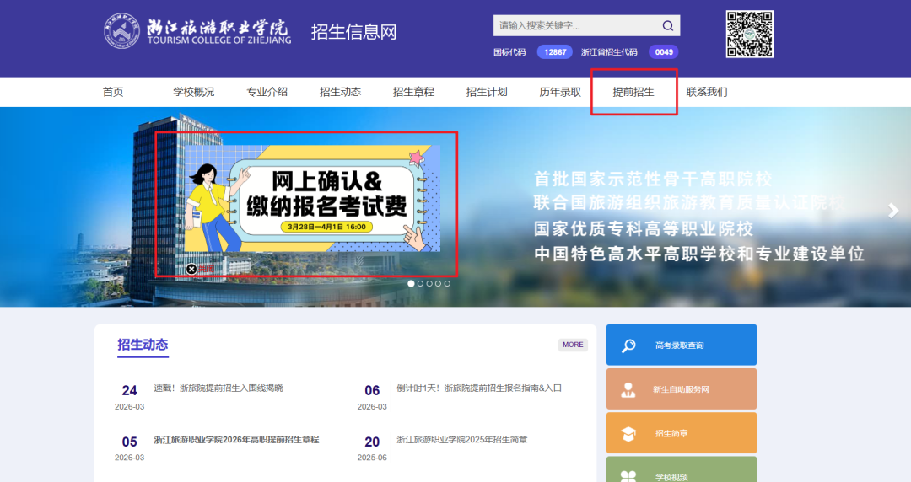
Task: Go to 历年录取 navigation item
Action: (560, 92)
